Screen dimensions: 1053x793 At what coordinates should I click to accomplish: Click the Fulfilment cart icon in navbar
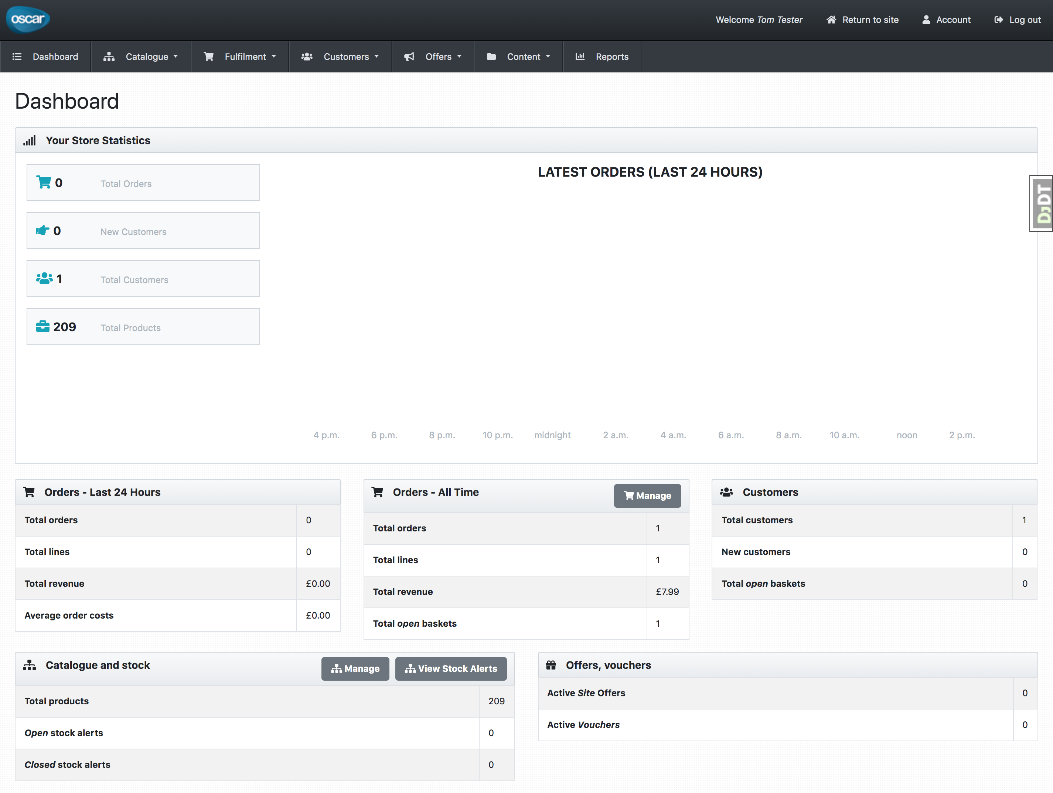click(x=208, y=57)
